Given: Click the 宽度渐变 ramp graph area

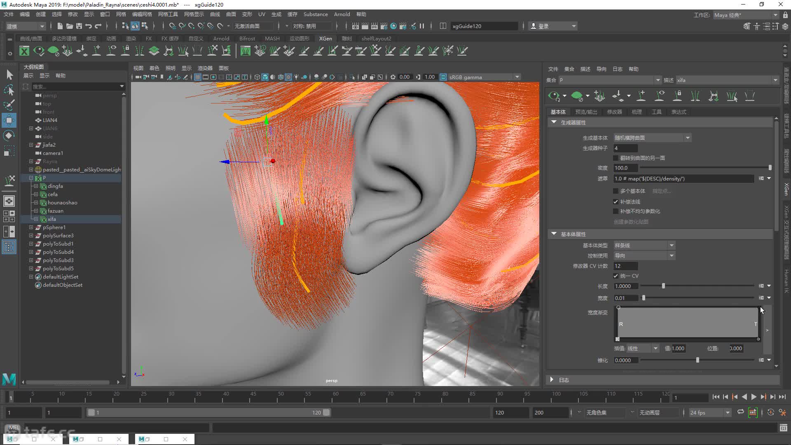Looking at the screenshot, I should click(688, 323).
